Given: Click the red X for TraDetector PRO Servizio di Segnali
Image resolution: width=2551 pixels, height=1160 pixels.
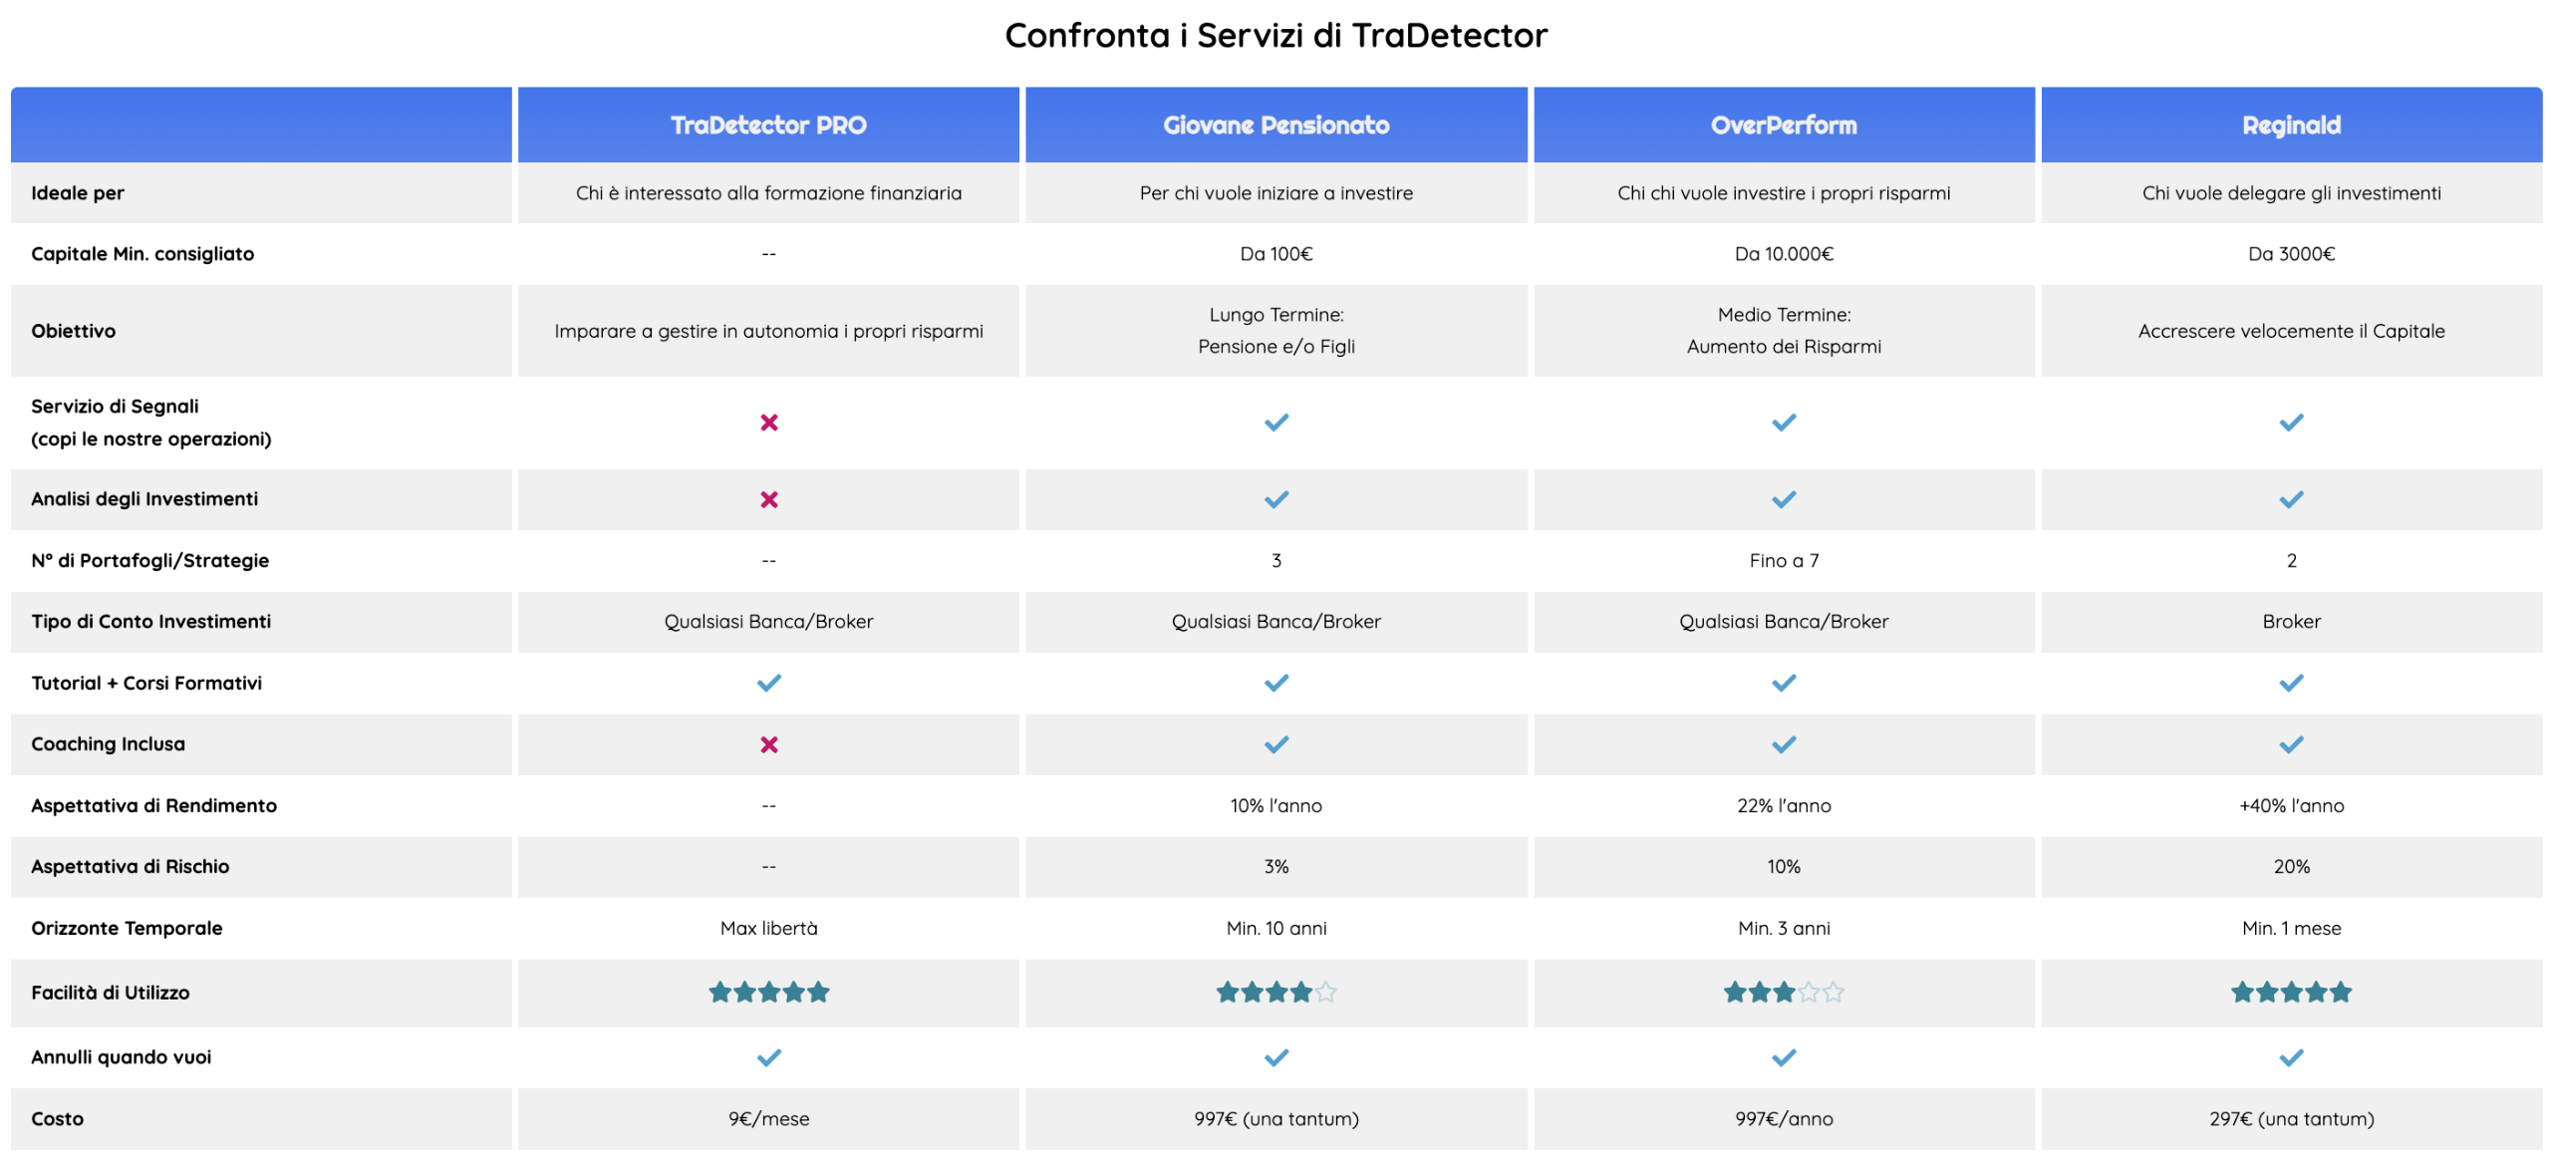Looking at the screenshot, I should point(768,423).
